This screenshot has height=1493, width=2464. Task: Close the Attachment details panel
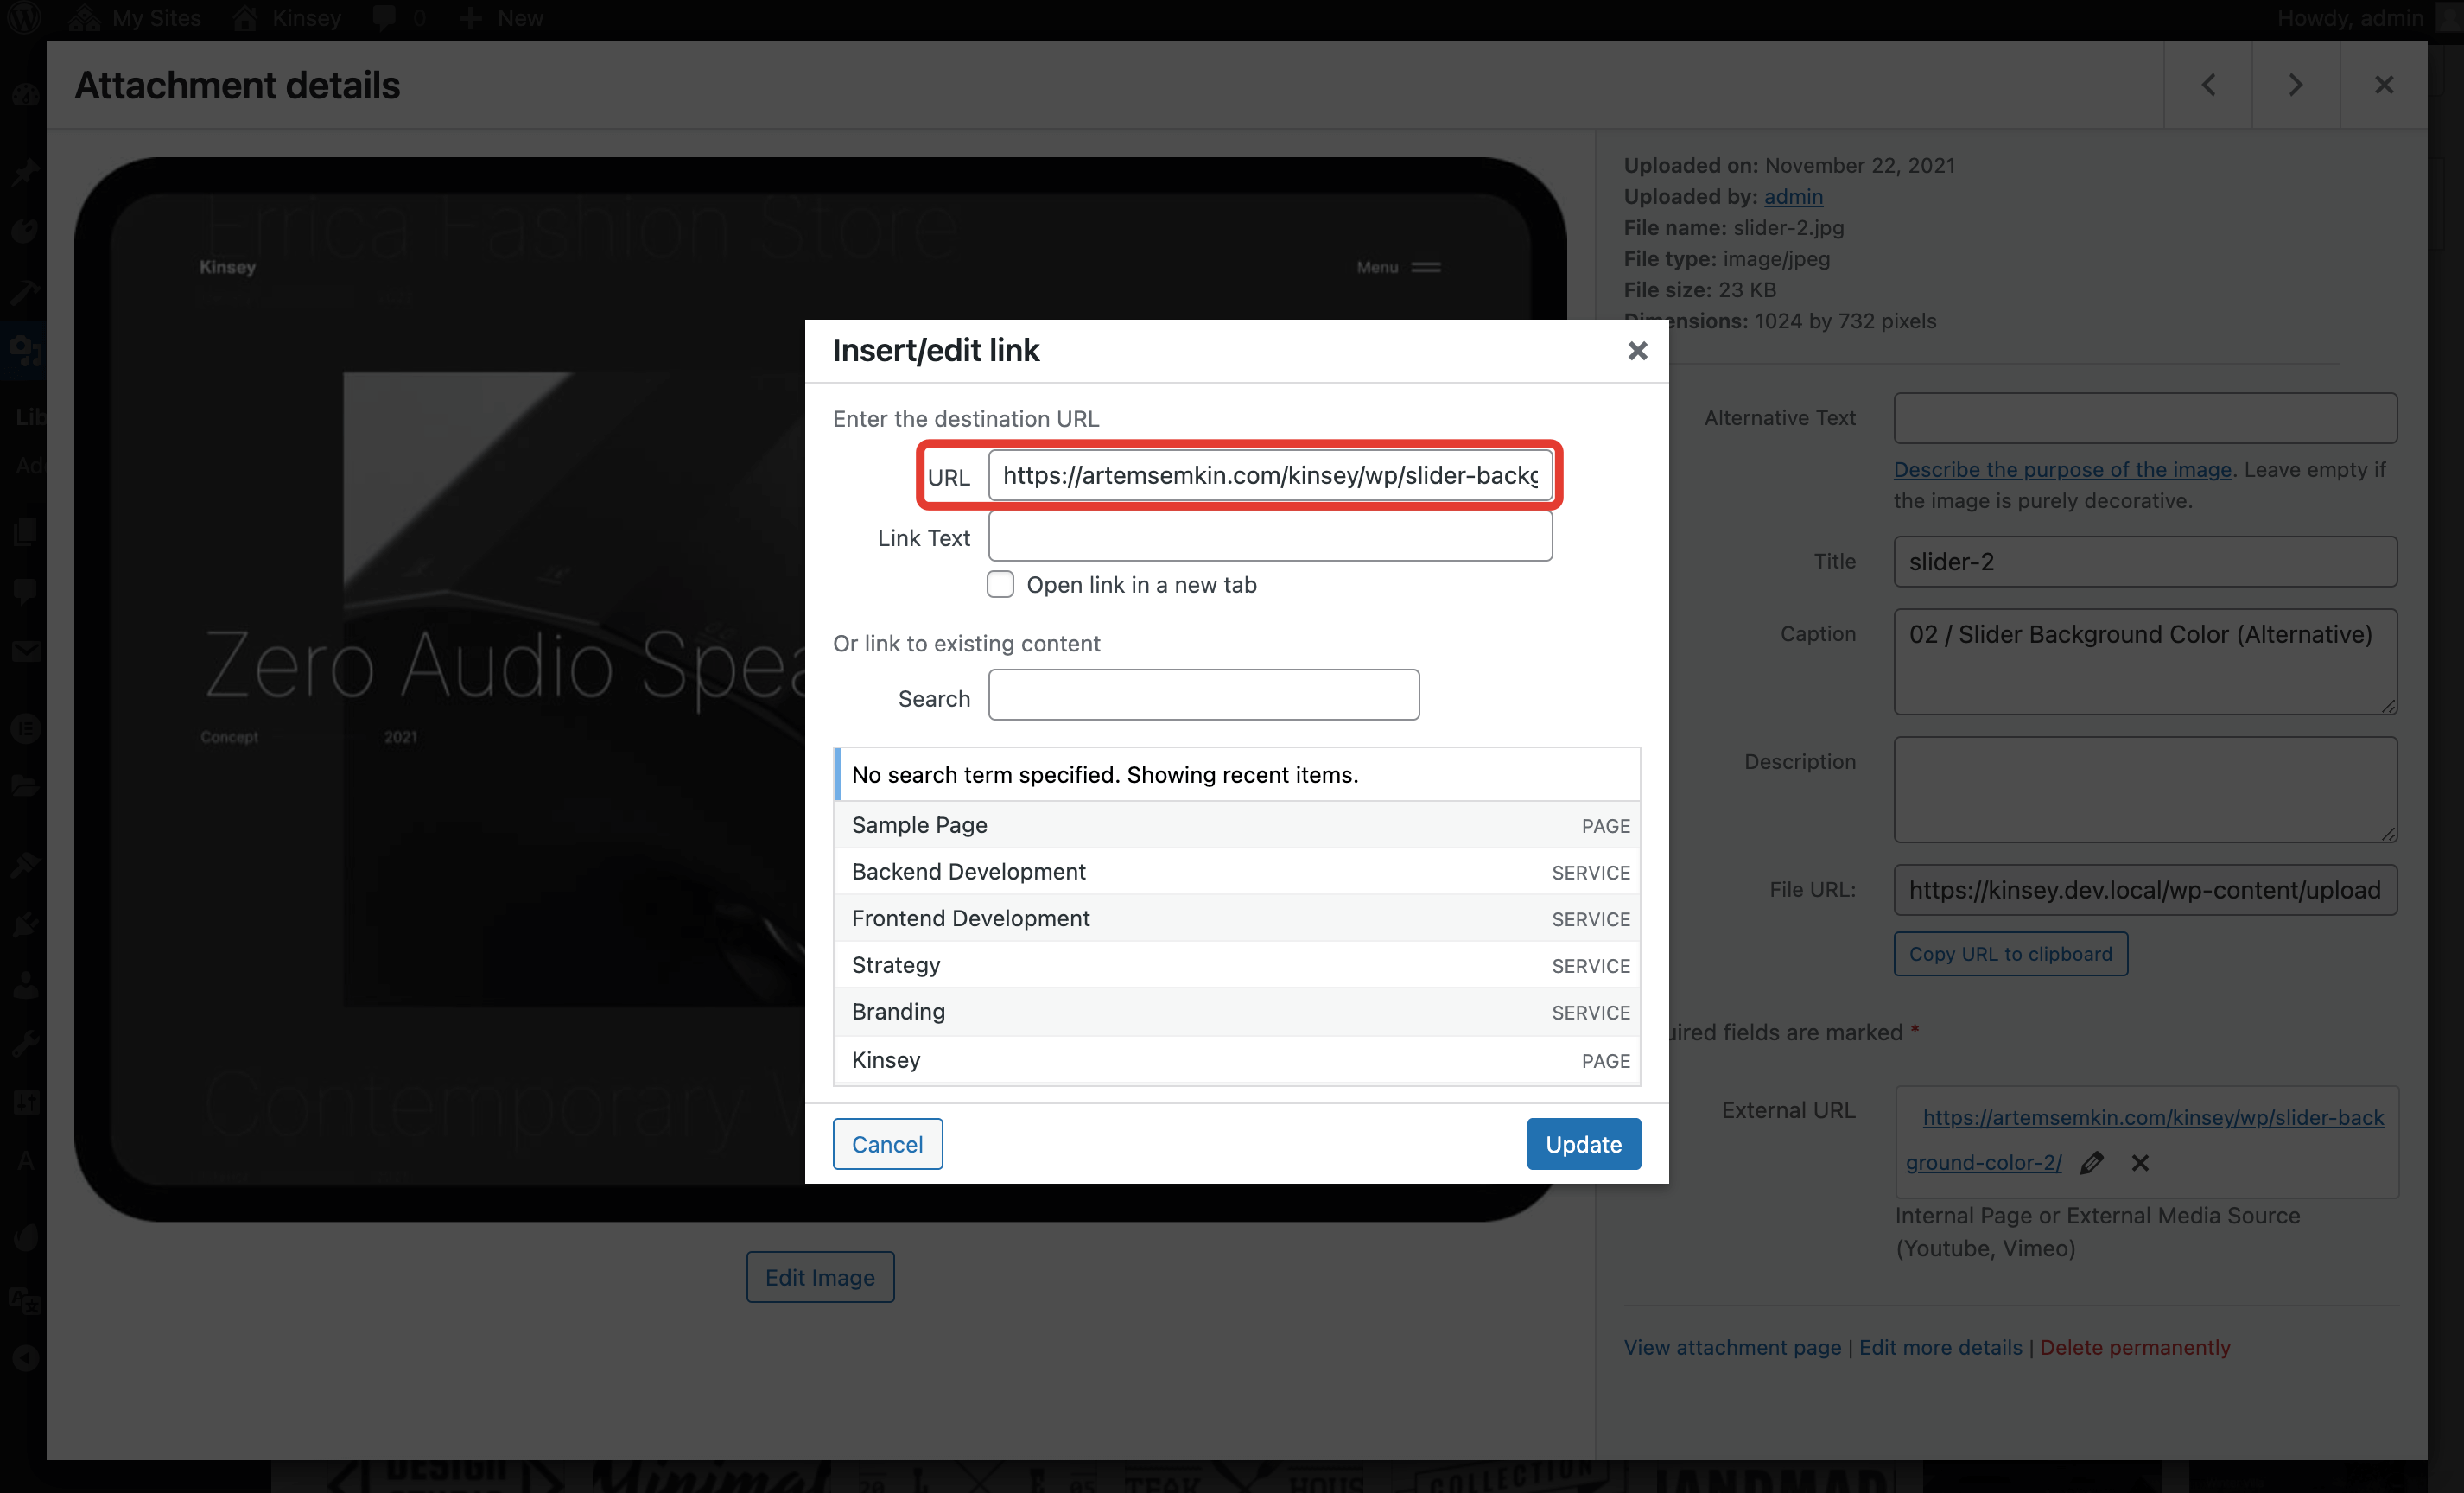click(x=2384, y=85)
